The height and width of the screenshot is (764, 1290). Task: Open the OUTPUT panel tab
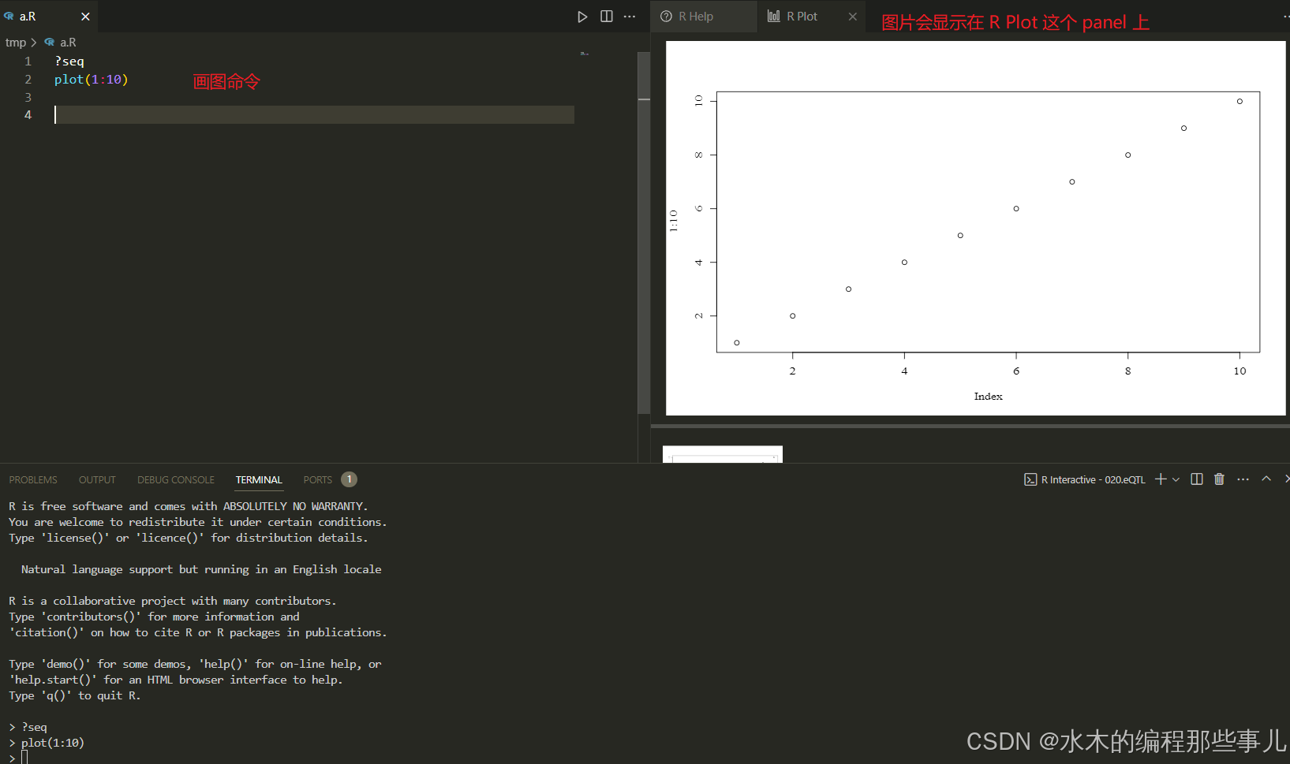click(97, 479)
